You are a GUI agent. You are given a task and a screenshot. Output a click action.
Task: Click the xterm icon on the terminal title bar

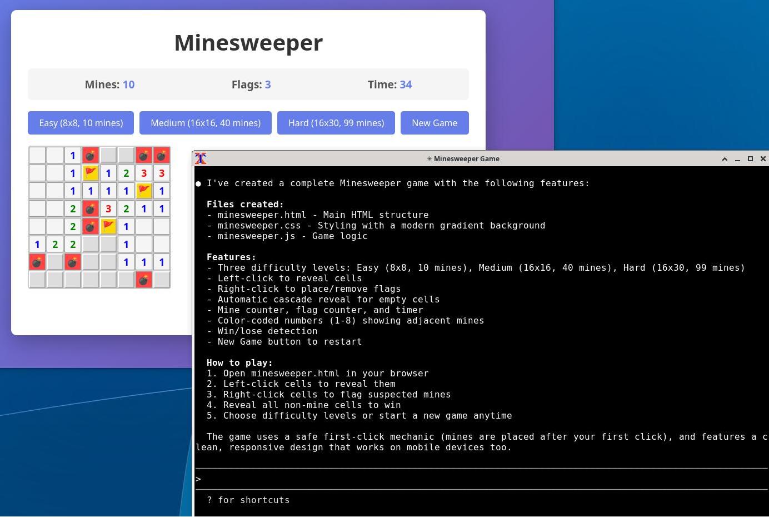201,158
